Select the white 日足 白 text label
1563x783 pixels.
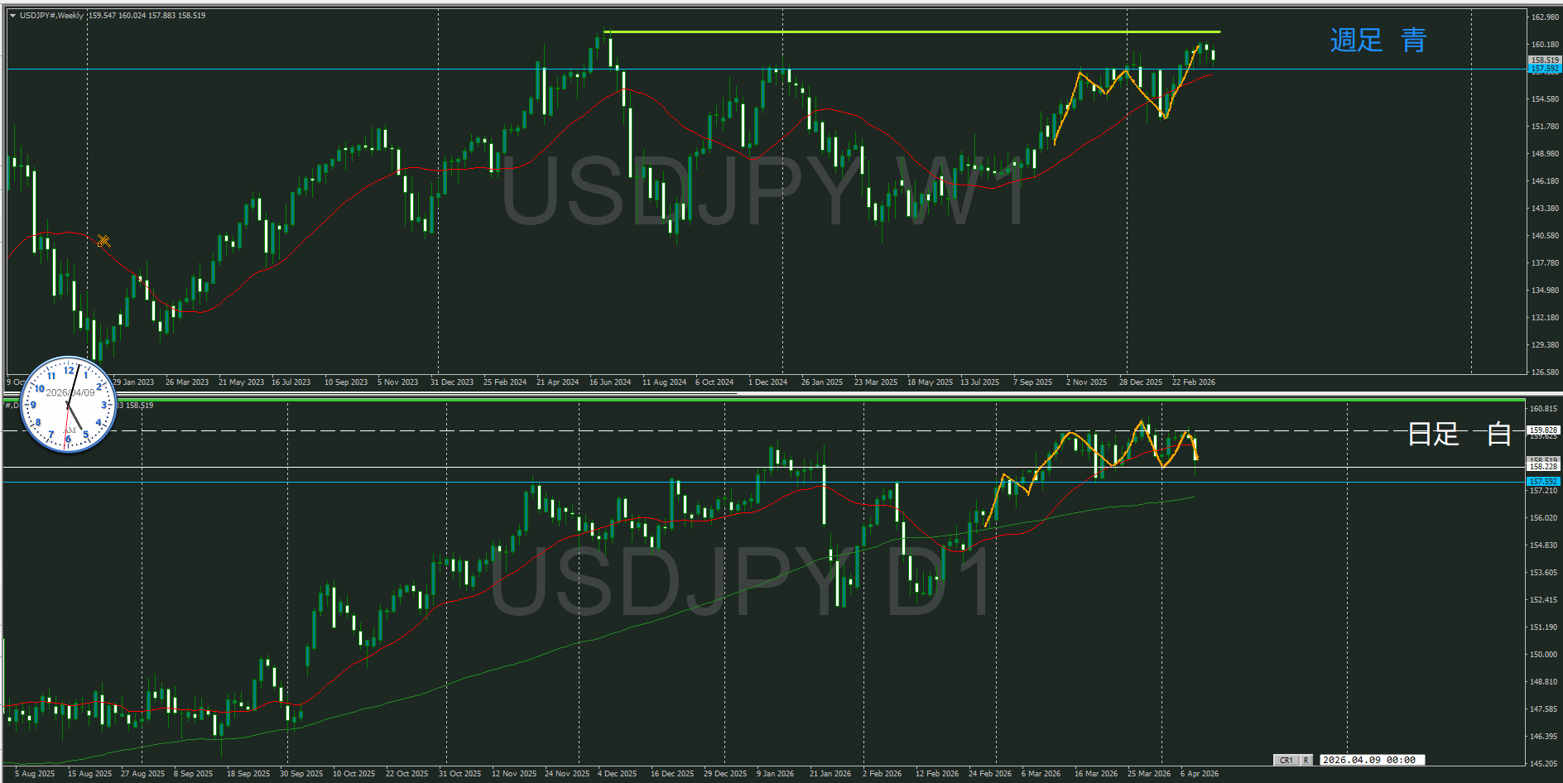tap(1459, 434)
